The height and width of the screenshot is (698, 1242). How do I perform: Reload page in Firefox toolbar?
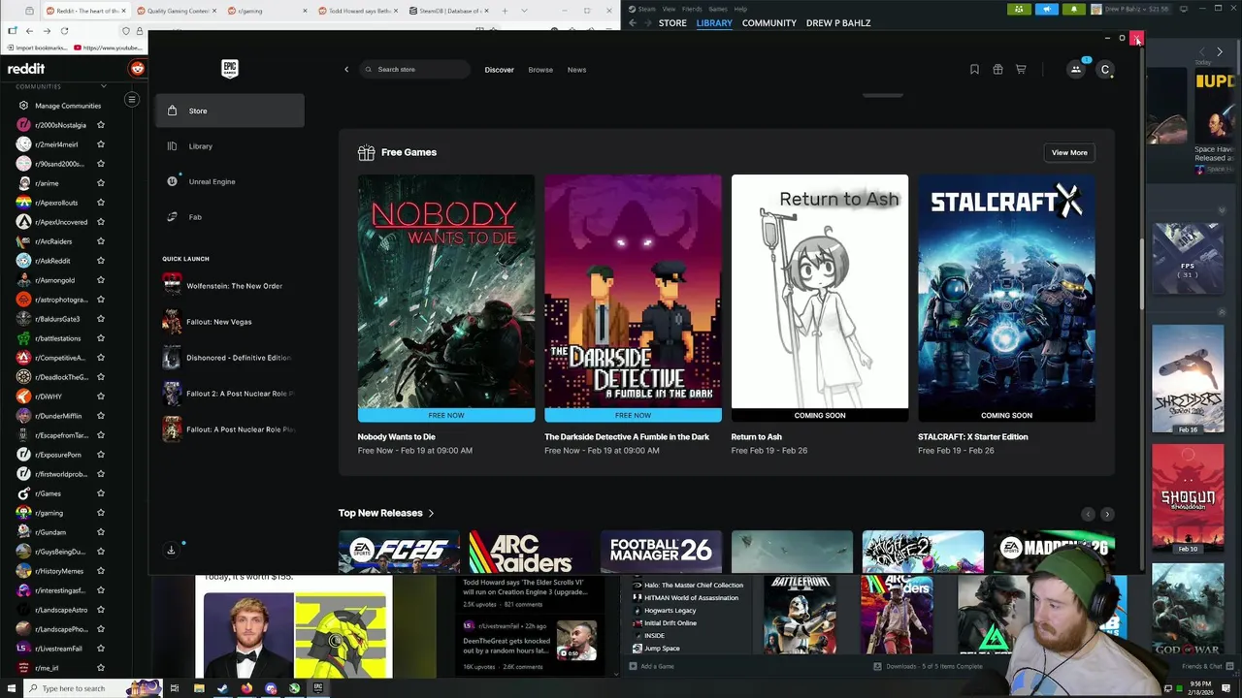coord(64,31)
